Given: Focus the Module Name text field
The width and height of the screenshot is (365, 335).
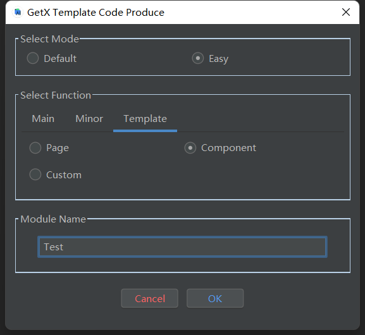Looking at the screenshot, I should [x=182, y=247].
